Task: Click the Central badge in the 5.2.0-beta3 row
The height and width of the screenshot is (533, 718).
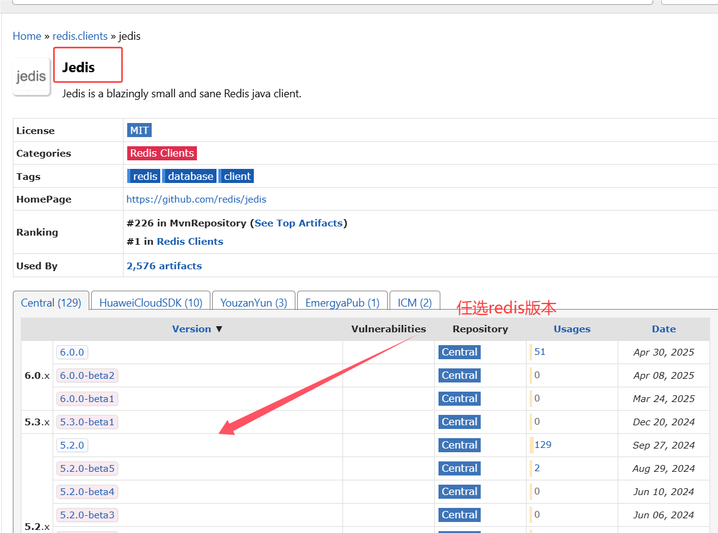Action: click(x=459, y=515)
